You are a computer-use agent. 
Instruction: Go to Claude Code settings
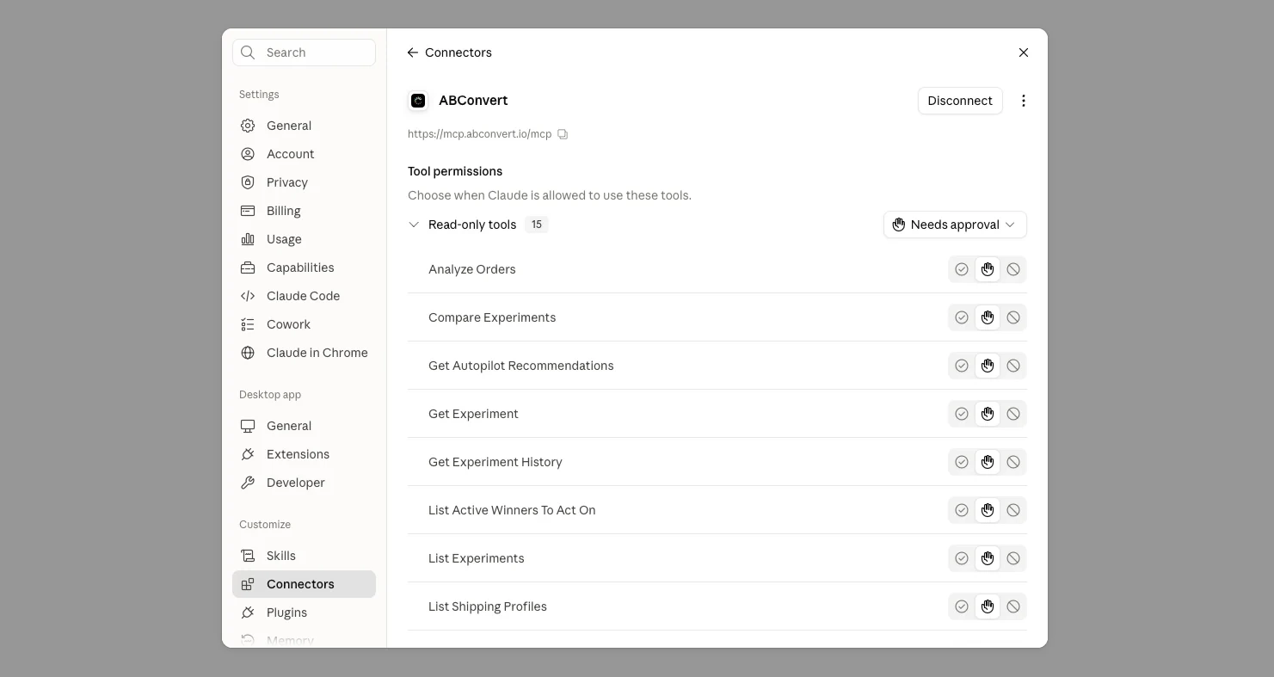[x=304, y=296]
